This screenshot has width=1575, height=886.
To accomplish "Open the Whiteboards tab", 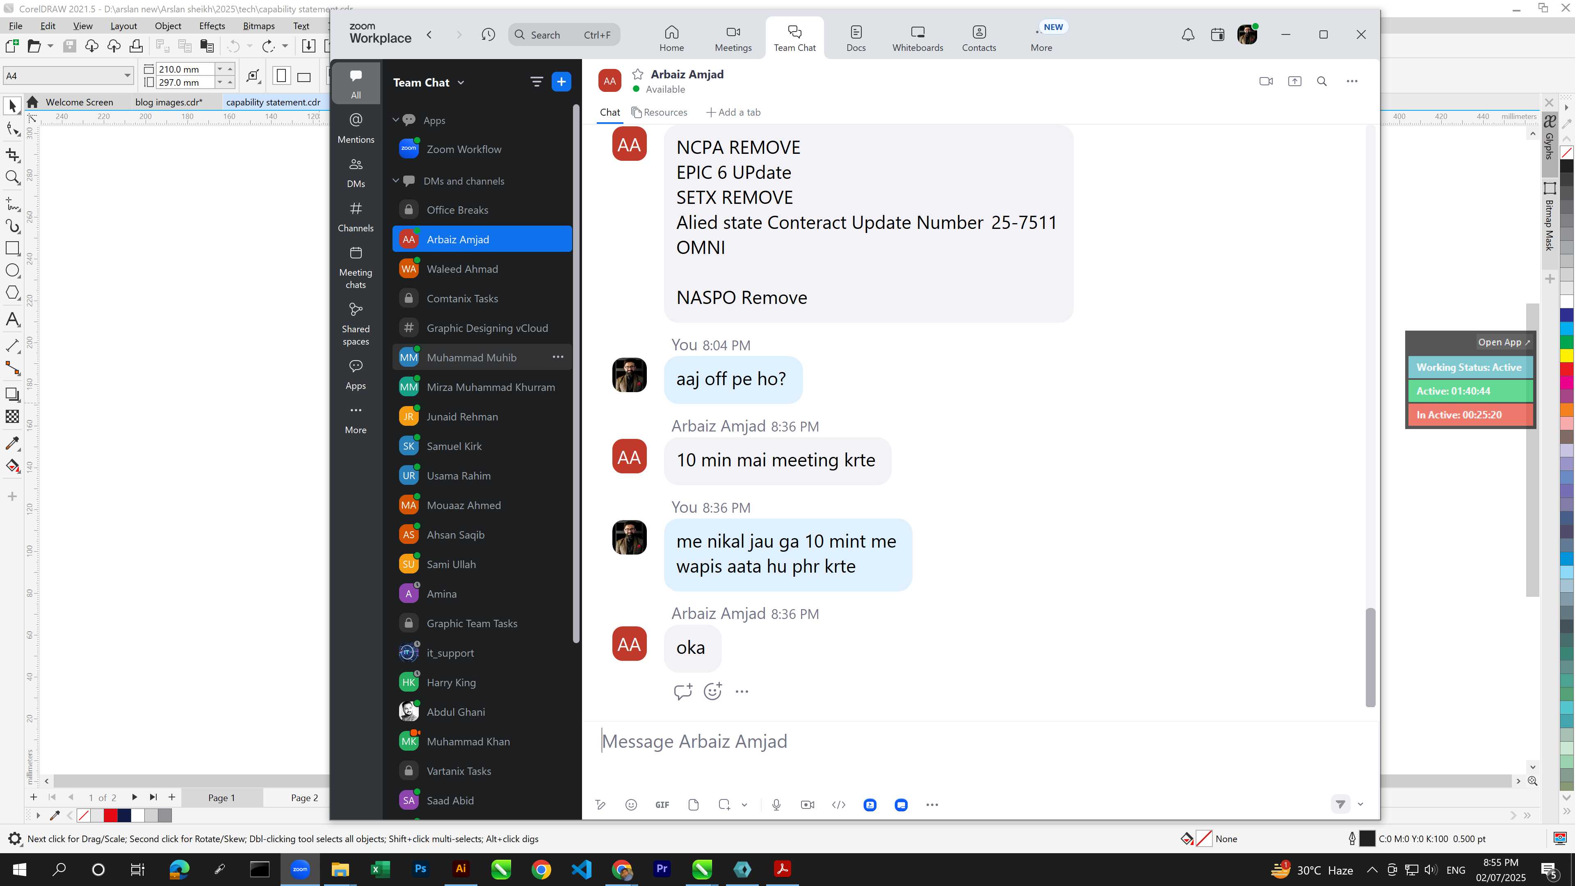I will [x=917, y=39].
